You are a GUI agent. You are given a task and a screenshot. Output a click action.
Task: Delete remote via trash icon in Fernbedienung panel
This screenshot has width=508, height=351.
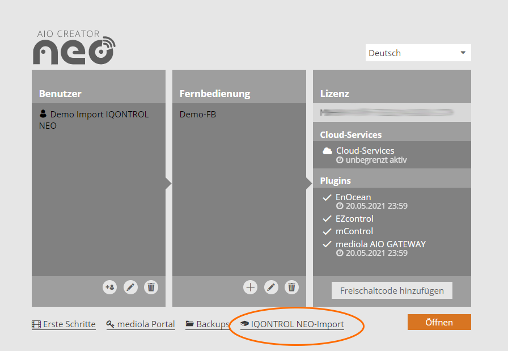point(291,287)
